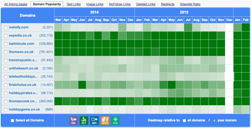Tick the thomson.co.uk checkbox

(6, 52)
